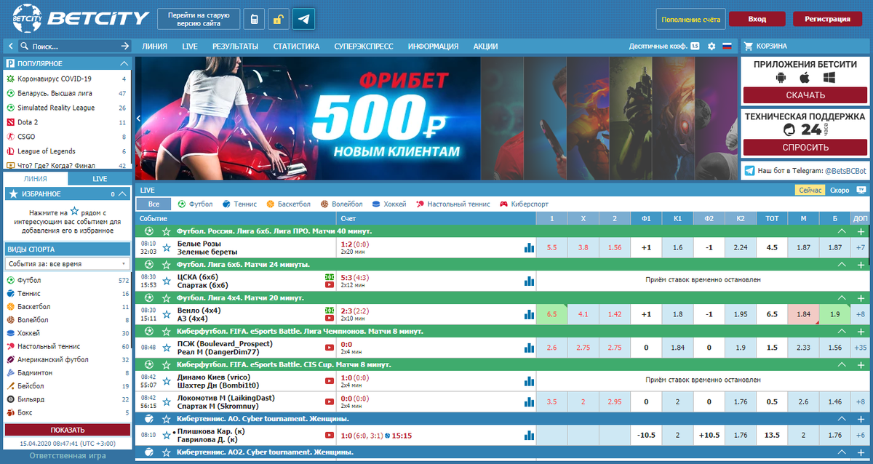This screenshot has height=464, width=873.
Task: Collapse Футбол. Лига 4х4 section
Action: 842,298
